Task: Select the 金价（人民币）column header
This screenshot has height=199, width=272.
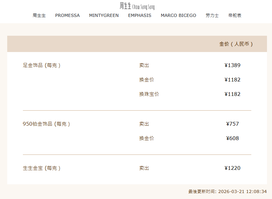Action: point(236,44)
